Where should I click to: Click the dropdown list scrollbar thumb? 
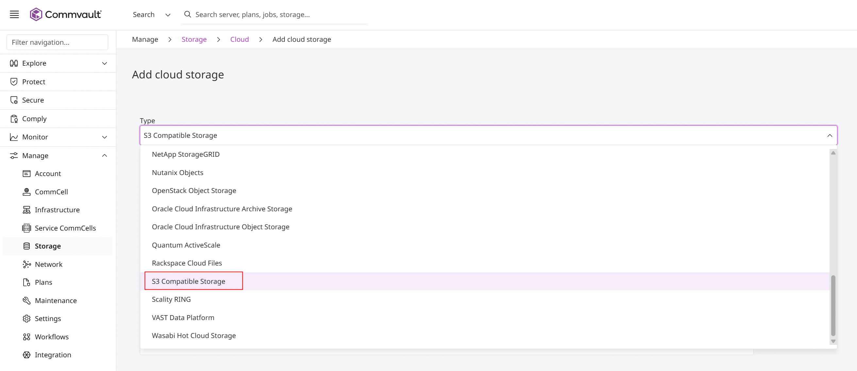click(x=833, y=305)
